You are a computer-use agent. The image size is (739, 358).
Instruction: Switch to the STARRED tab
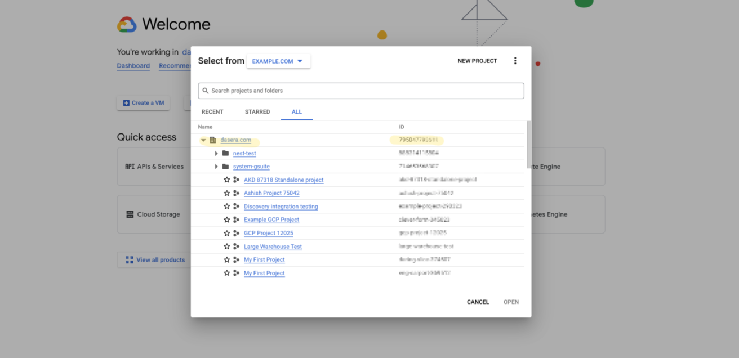[x=257, y=112]
